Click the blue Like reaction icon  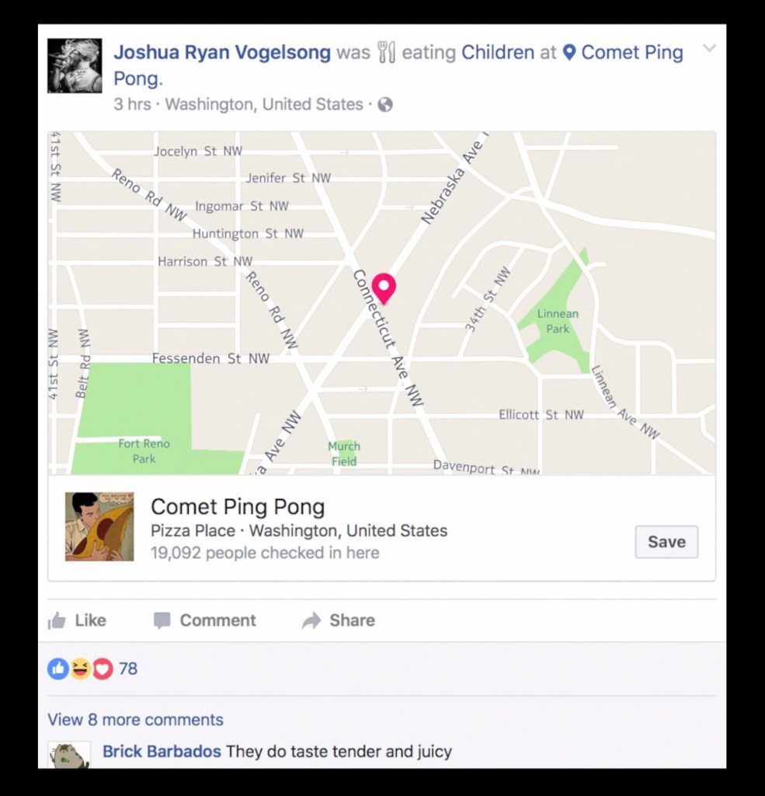click(x=57, y=669)
